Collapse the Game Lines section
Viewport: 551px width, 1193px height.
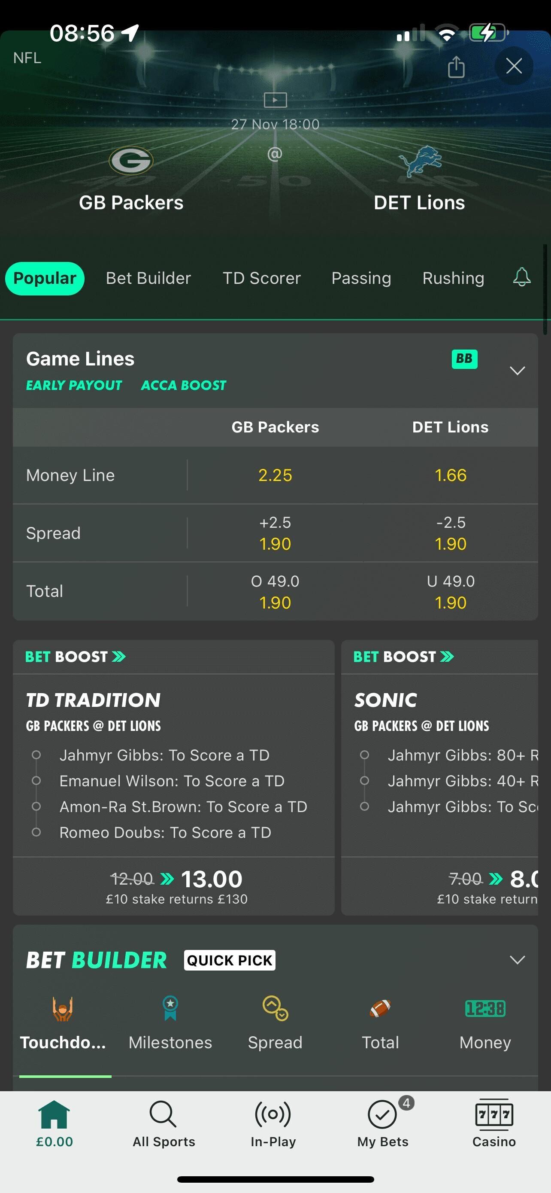tap(517, 371)
